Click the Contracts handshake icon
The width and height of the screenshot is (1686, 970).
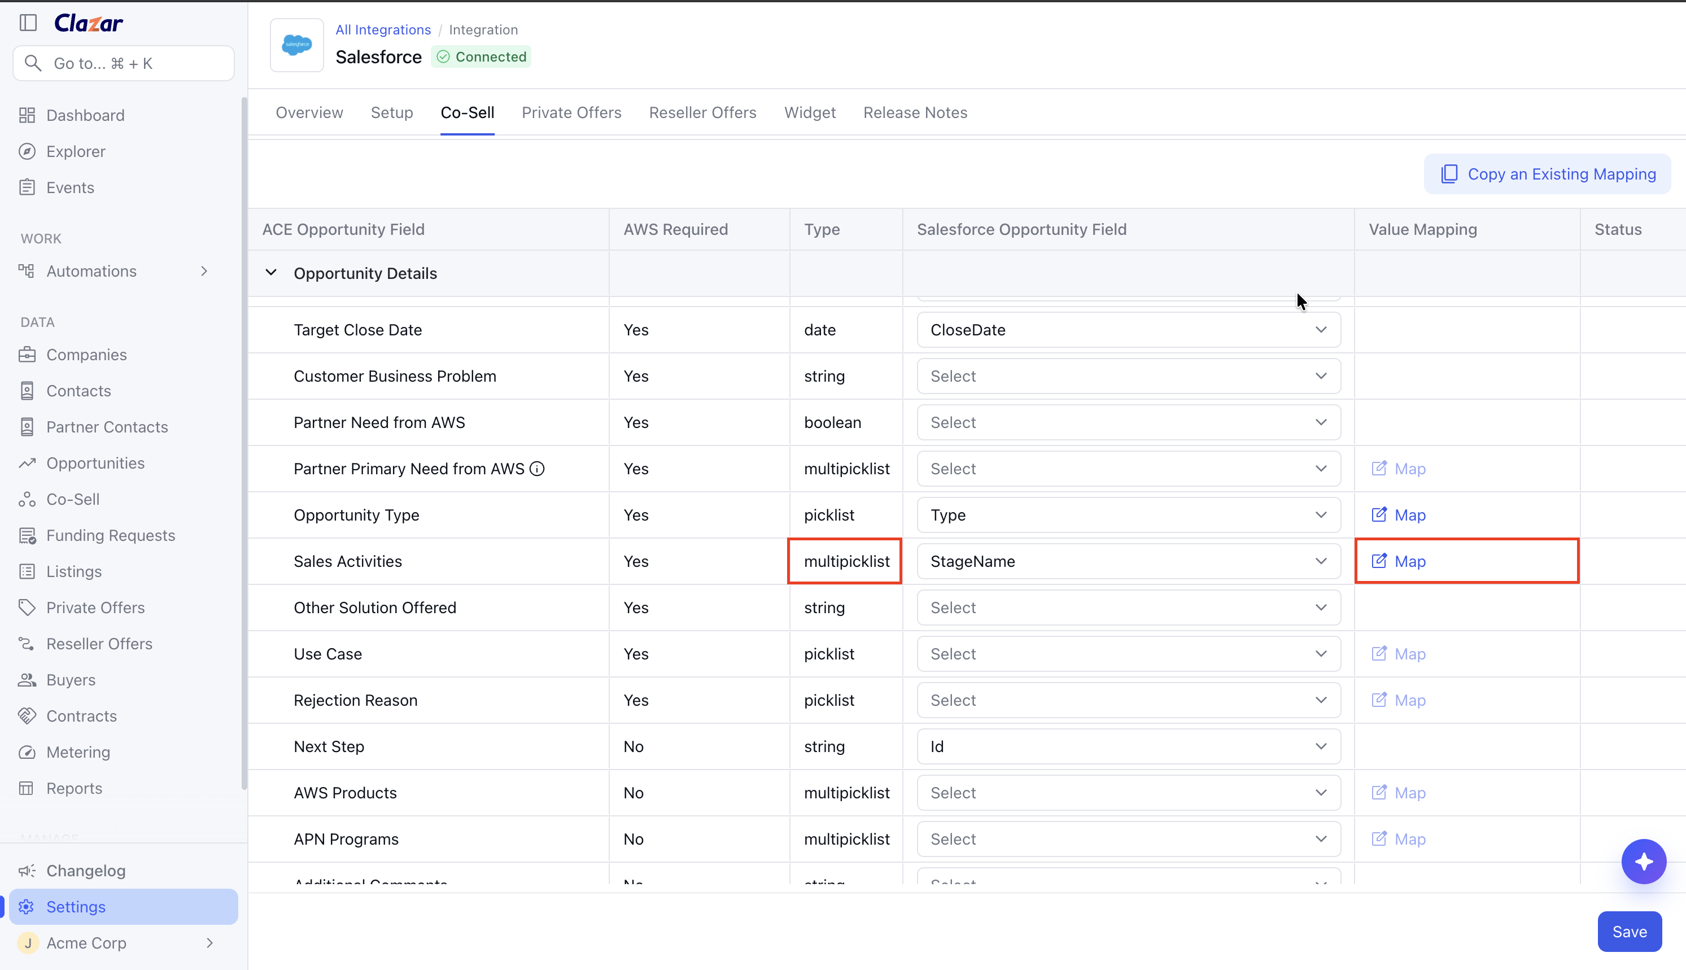click(x=27, y=715)
